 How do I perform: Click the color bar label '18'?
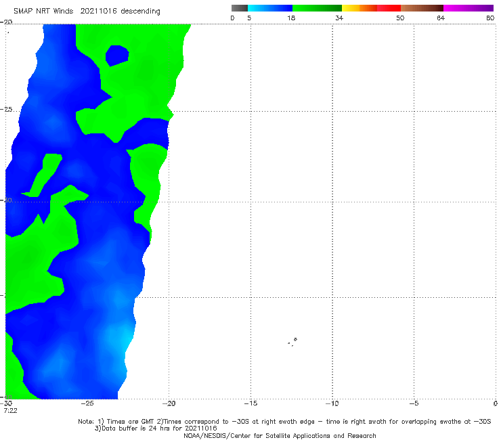pos(291,18)
